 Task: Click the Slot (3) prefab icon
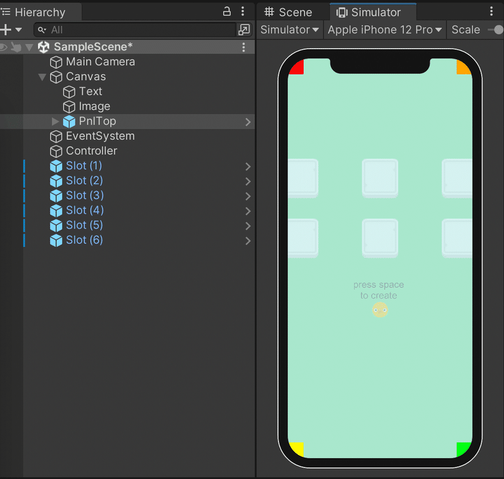pos(56,196)
